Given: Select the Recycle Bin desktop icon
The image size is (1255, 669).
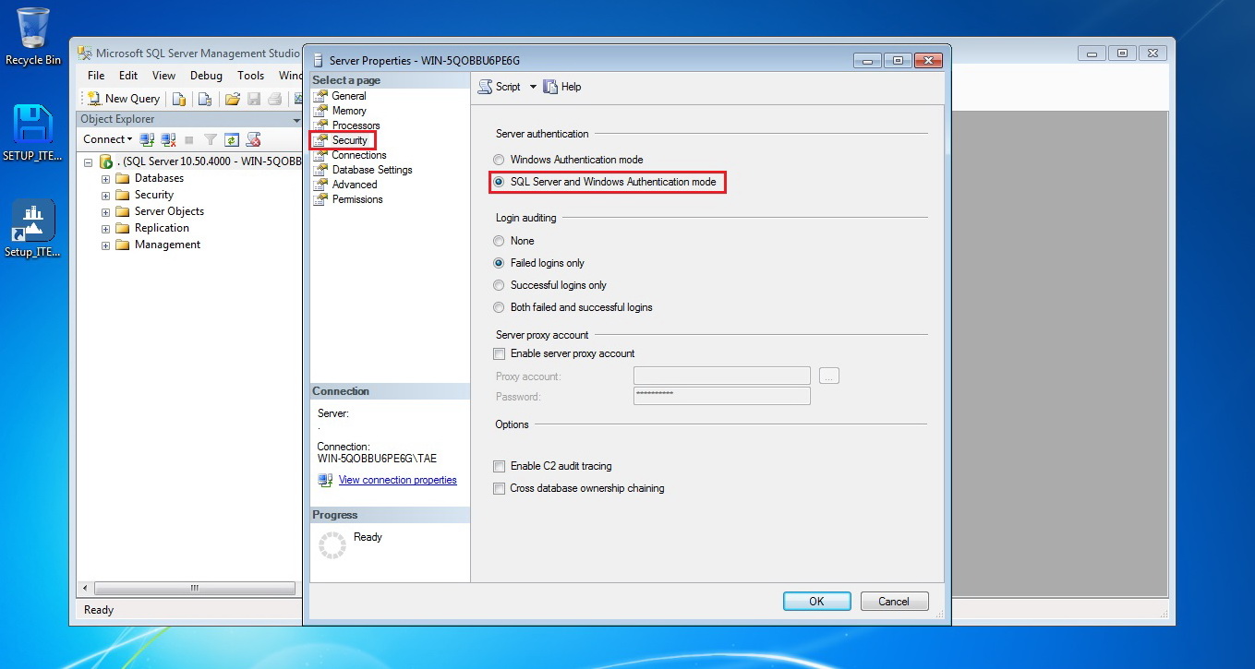Looking at the screenshot, I should pos(33,37).
